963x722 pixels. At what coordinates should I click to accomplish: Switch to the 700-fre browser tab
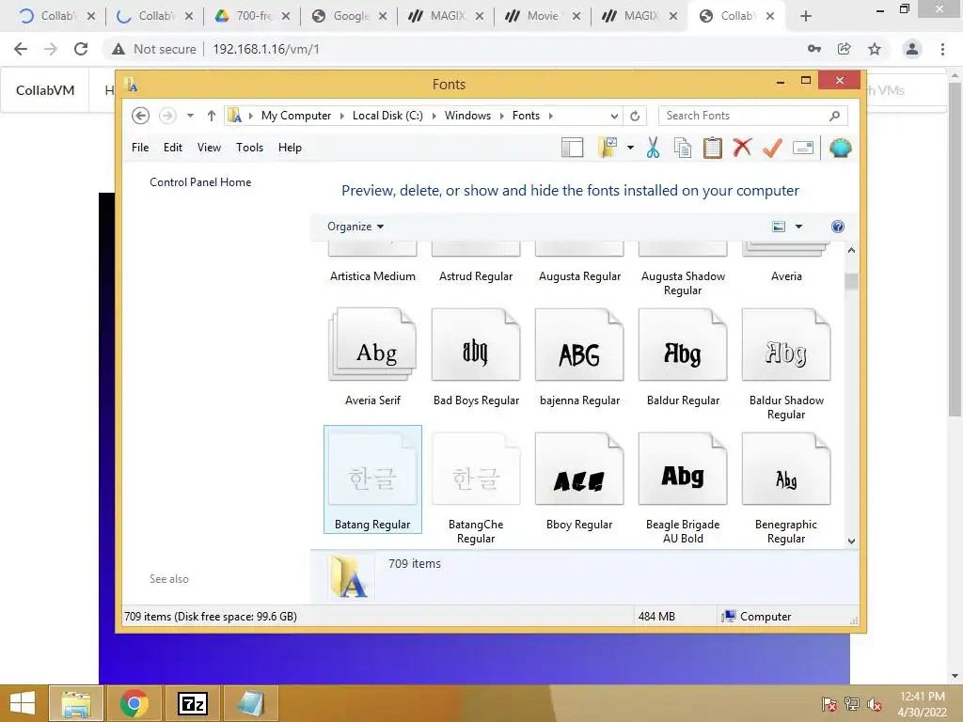pyautogui.click(x=252, y=16)
